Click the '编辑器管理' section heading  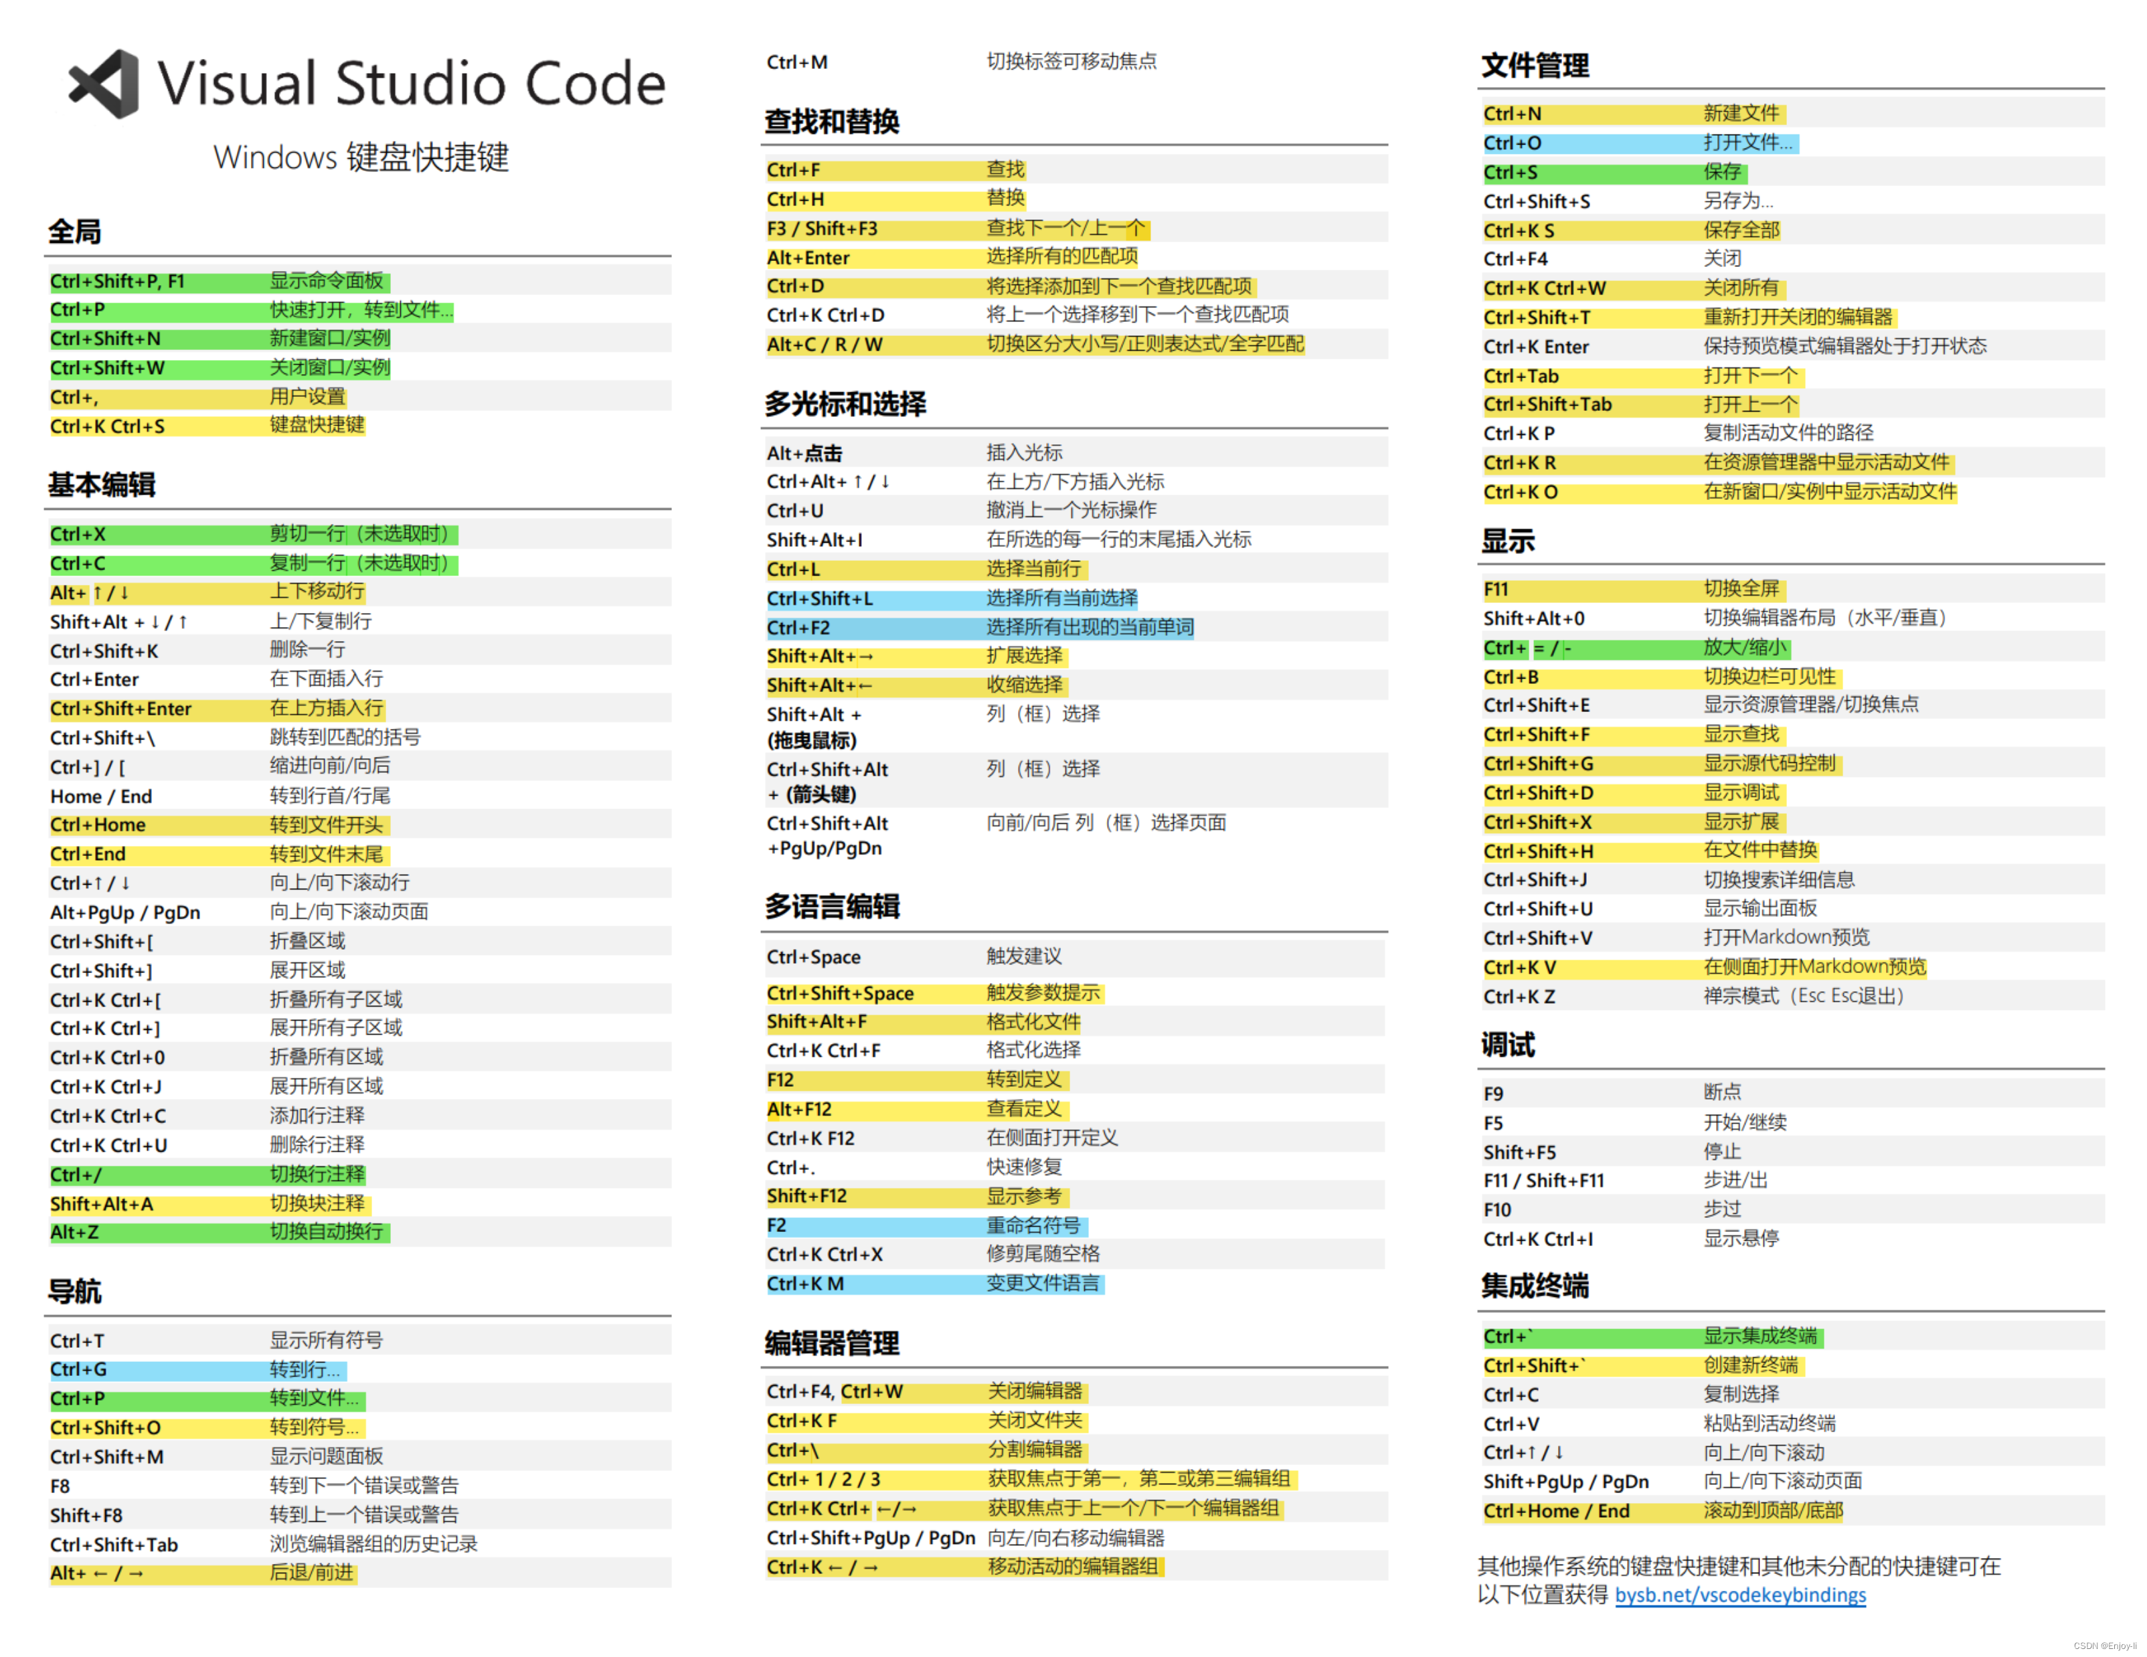pos(832,1344)
